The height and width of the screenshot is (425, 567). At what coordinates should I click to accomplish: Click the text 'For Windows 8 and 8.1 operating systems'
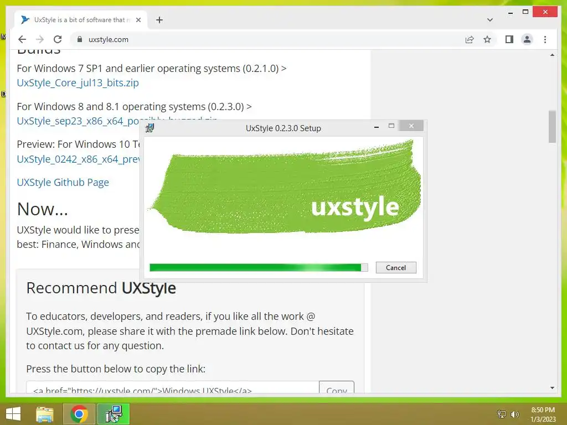pyautogui.click(x=111, y=107)
